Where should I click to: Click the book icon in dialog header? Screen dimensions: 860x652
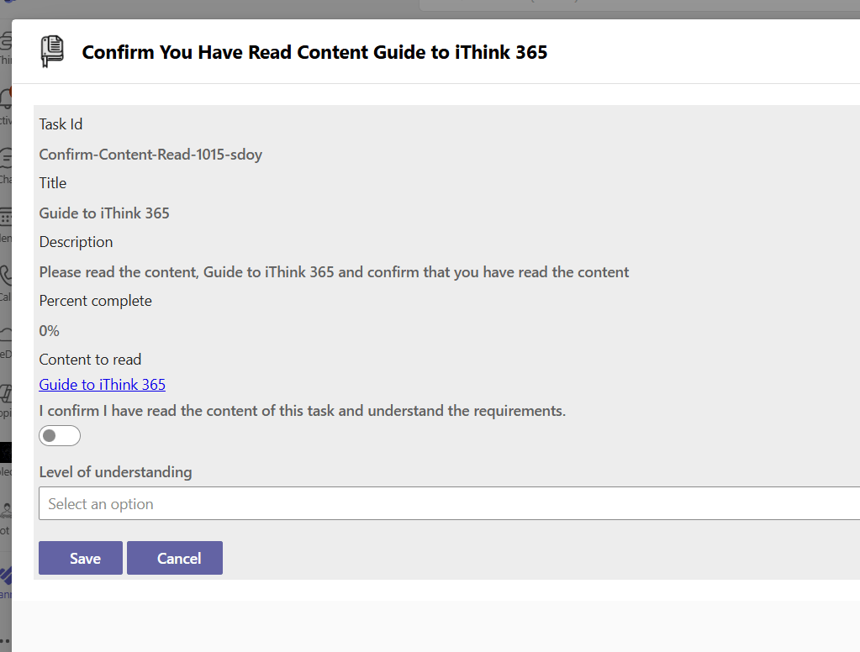[52, 52]
